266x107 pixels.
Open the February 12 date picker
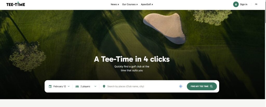(59, 87)
